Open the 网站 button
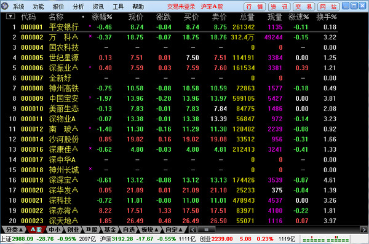This screenshot has height=244, width=369. click(328, 7)
